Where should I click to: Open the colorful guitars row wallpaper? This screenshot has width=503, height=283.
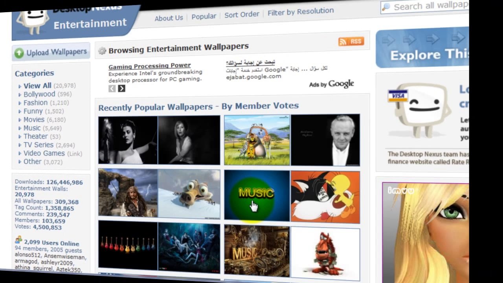(128, 245)
